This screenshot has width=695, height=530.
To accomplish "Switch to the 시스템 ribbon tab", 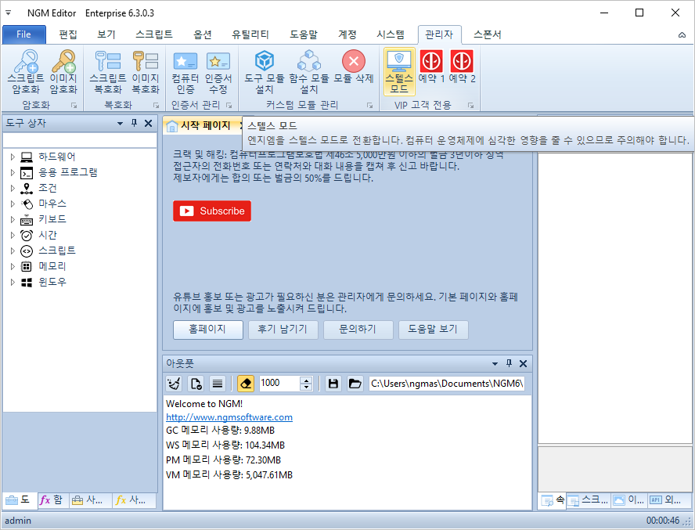I will 391,34.
